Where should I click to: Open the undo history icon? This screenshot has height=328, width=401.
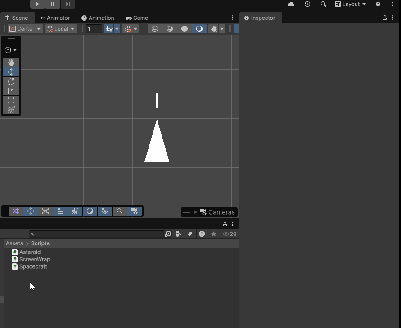tap(307, 4)
